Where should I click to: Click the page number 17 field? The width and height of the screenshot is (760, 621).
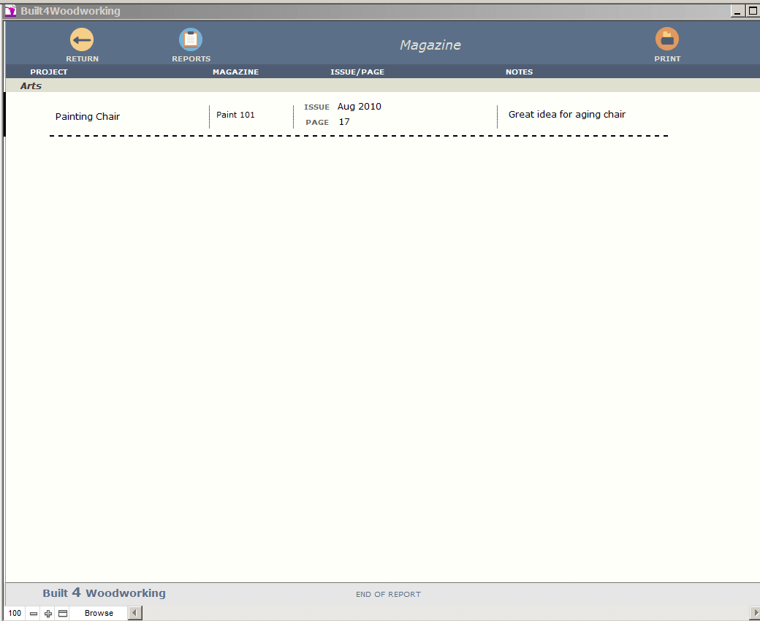pos(344,122)
